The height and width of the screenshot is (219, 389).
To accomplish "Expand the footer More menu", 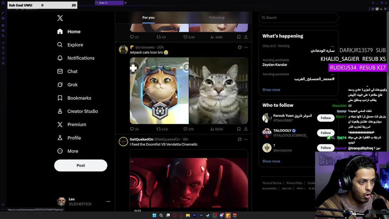I will (x=301, y=189).
